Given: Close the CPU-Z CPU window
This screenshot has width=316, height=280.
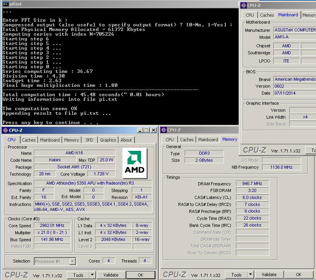Looking at the screenshot, I should coord(154,130).
